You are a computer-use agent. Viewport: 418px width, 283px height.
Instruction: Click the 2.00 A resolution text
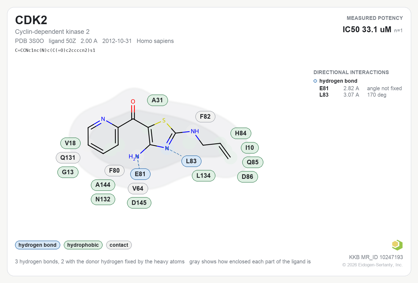[89, 41]
